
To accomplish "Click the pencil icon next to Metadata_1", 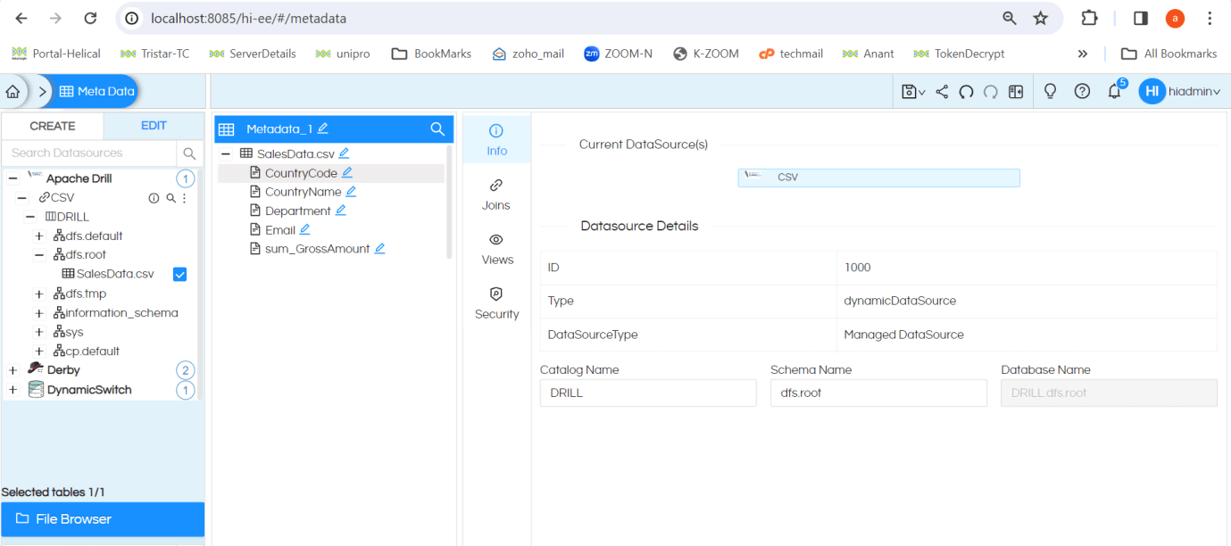I will [323, 128].
